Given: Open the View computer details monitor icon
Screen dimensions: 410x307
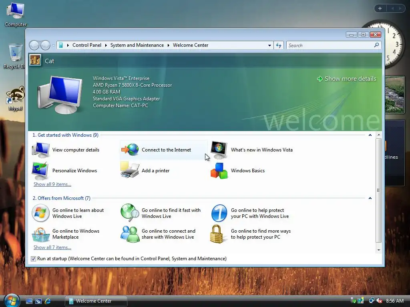Looking at the screenshot, I should [x=40, y=150].
